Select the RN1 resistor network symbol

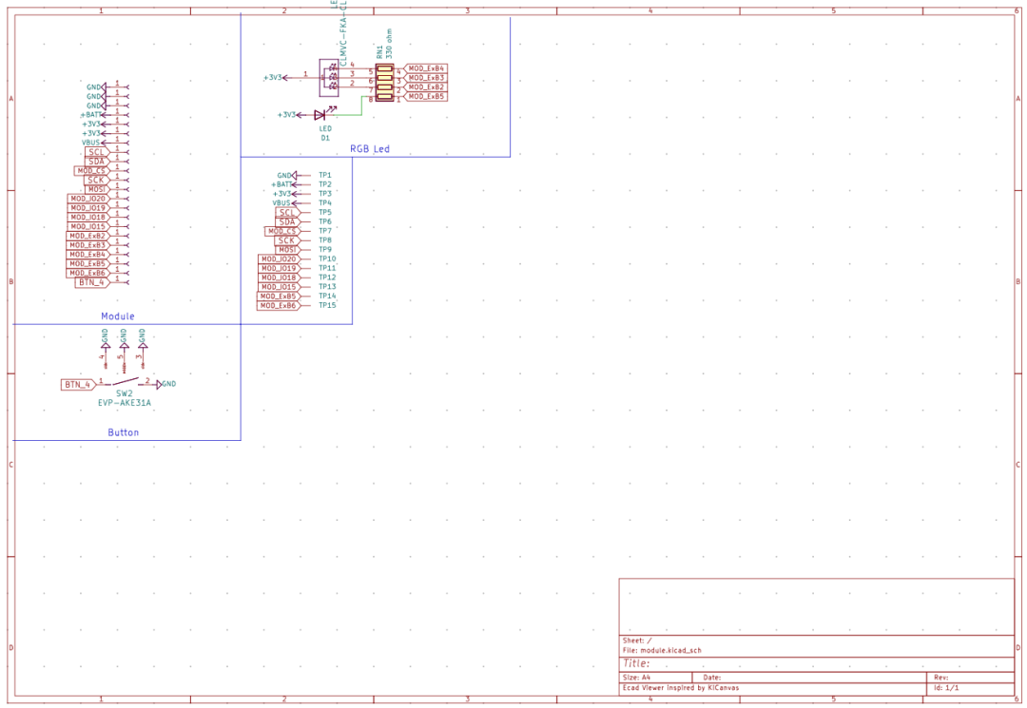point(385,83)
